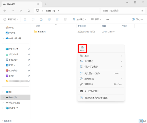Open the 新規作成 dropdown in toolbar
The width and height of the screenshot is (147, 123).
point(11,19)
